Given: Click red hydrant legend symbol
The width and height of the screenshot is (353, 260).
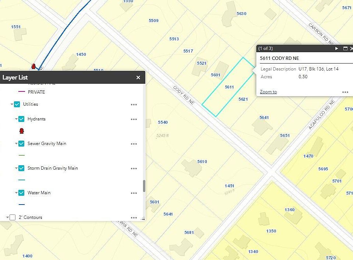Looking at the screenshot, I should coord(22,131).
